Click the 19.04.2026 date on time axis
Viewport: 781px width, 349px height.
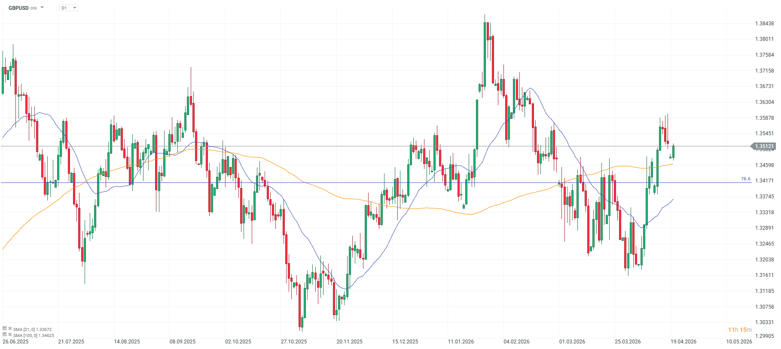[x=683, y=342]
